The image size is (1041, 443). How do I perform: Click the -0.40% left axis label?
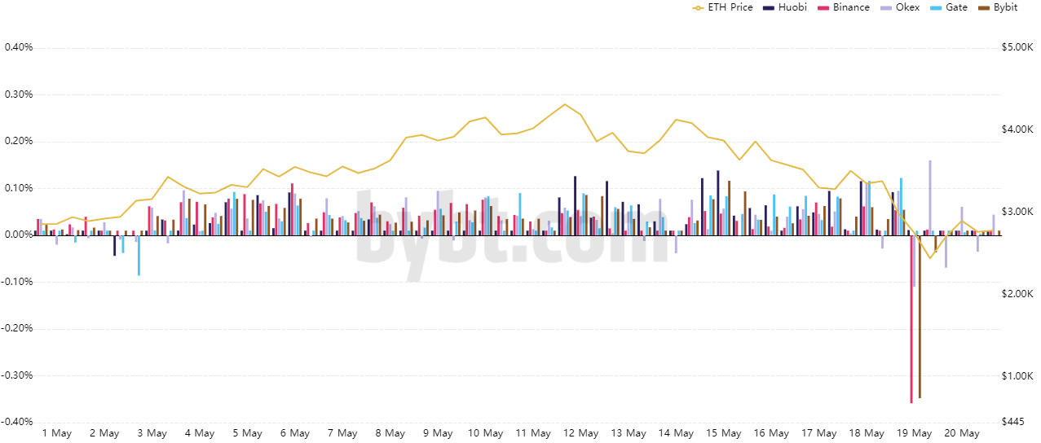click(x=17, y=422)
